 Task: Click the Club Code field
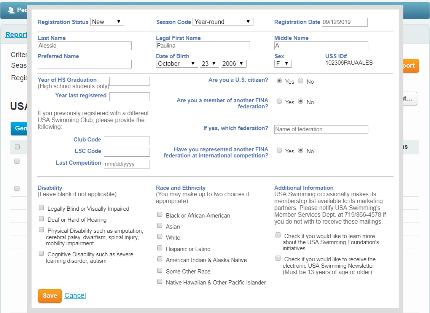(x=127, y=141)
